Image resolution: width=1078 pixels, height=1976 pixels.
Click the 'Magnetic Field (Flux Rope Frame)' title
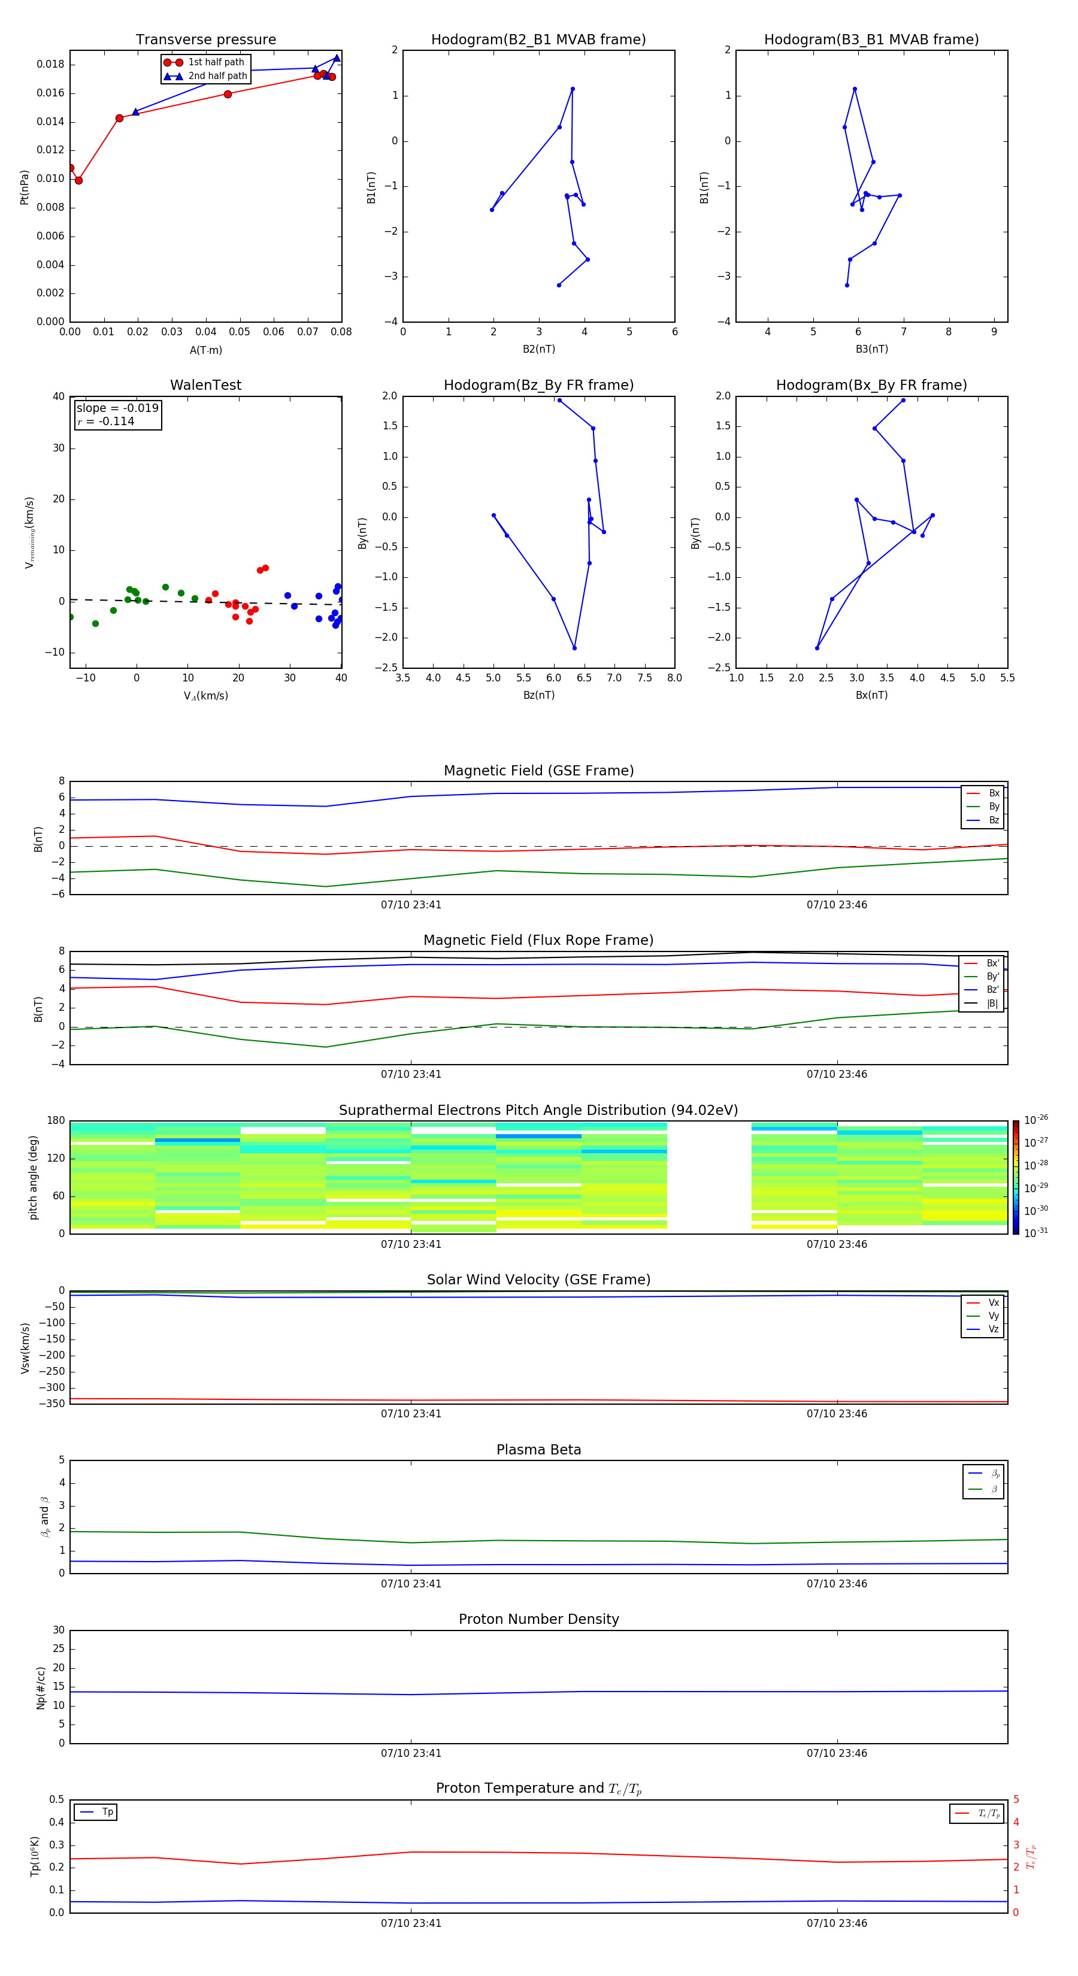point(538,939)
